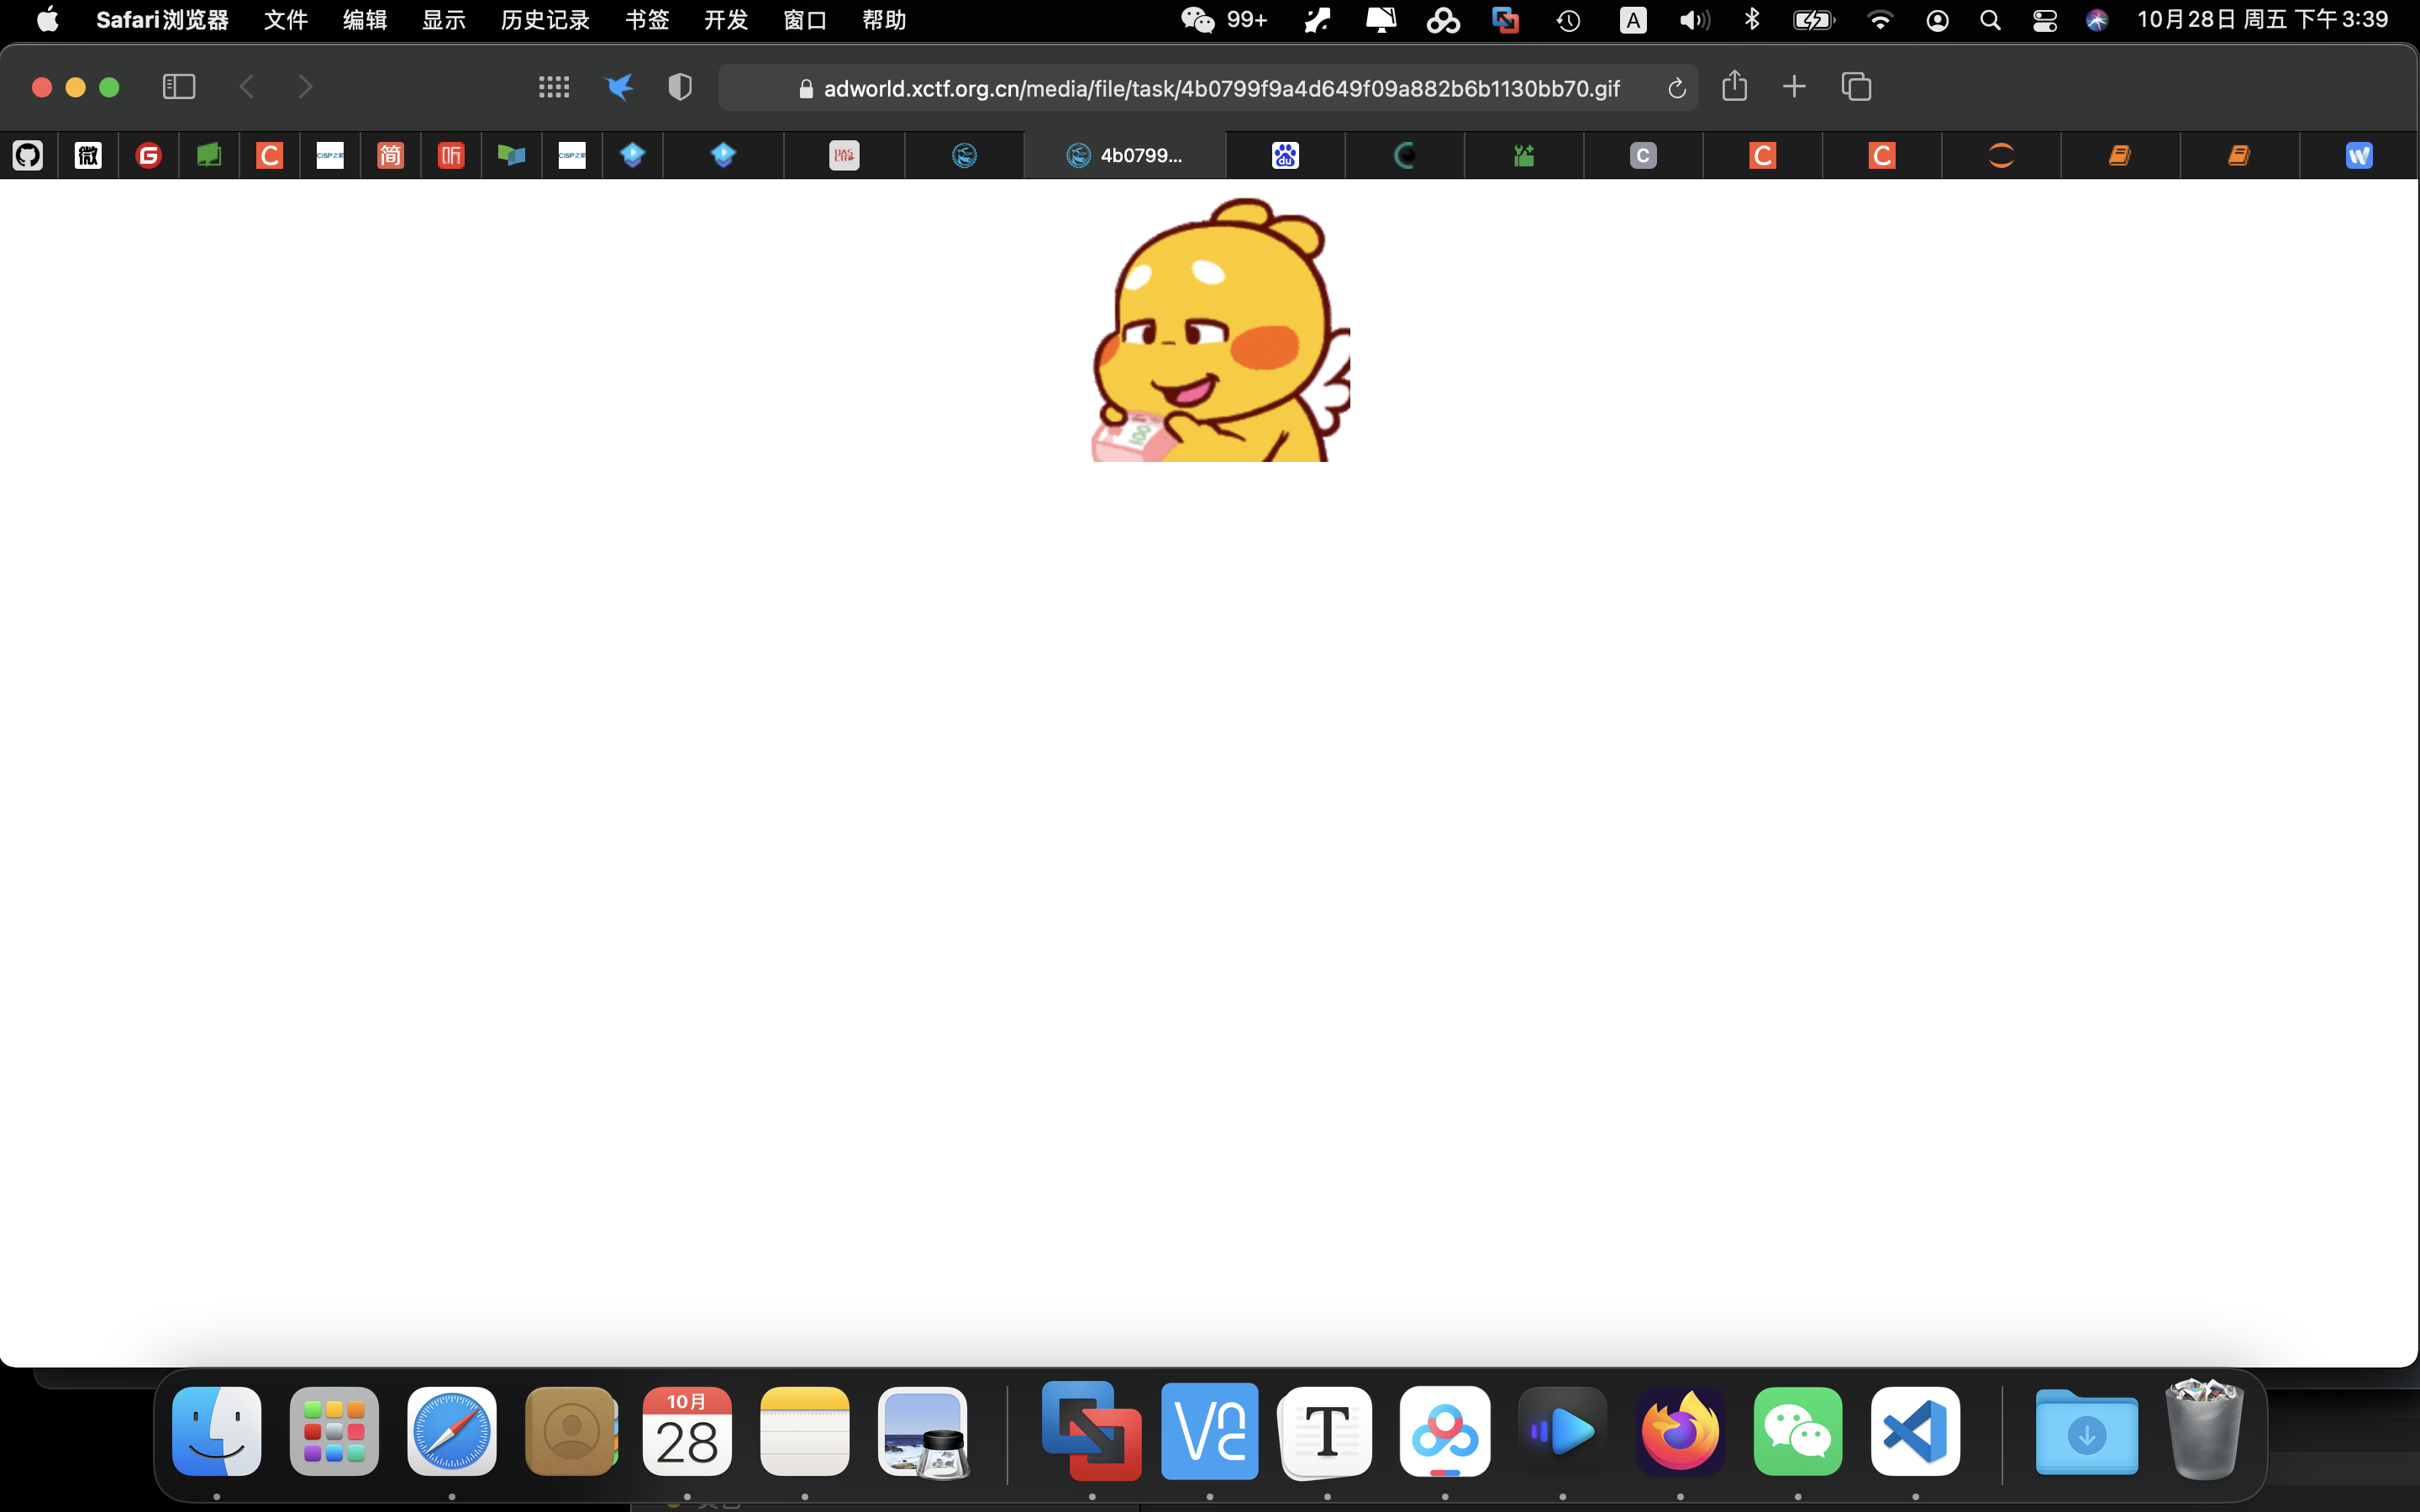Switch to the red G pinned tab

tap(149, 155)
